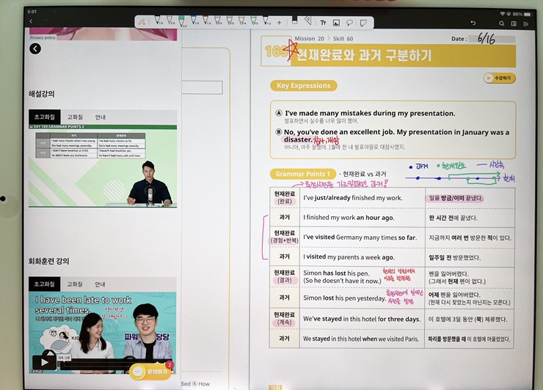This screenshot has height=390, width=543.
Task: Tap the pencil mode icon in toolbar
Action: point(142,23)
